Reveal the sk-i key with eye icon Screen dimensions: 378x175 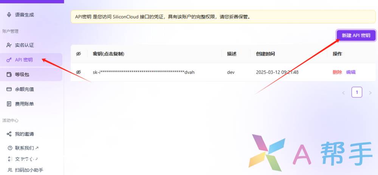click(79, 72)
